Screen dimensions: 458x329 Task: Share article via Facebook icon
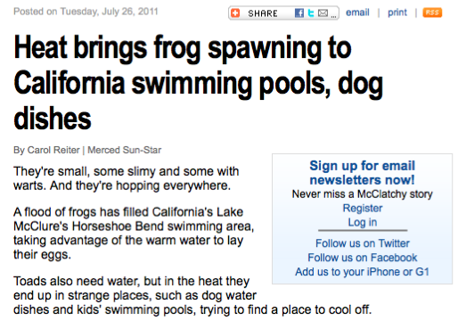pyautogui.click(x=299, y=13)
